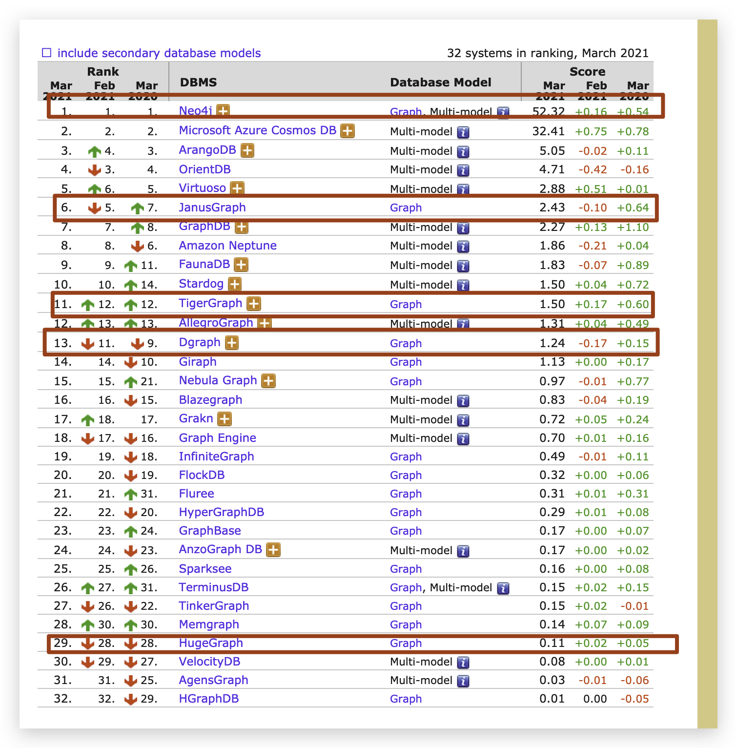Open the HGraphDB link
This screenshot has height=748, width=737.
[x=209, y=699]
